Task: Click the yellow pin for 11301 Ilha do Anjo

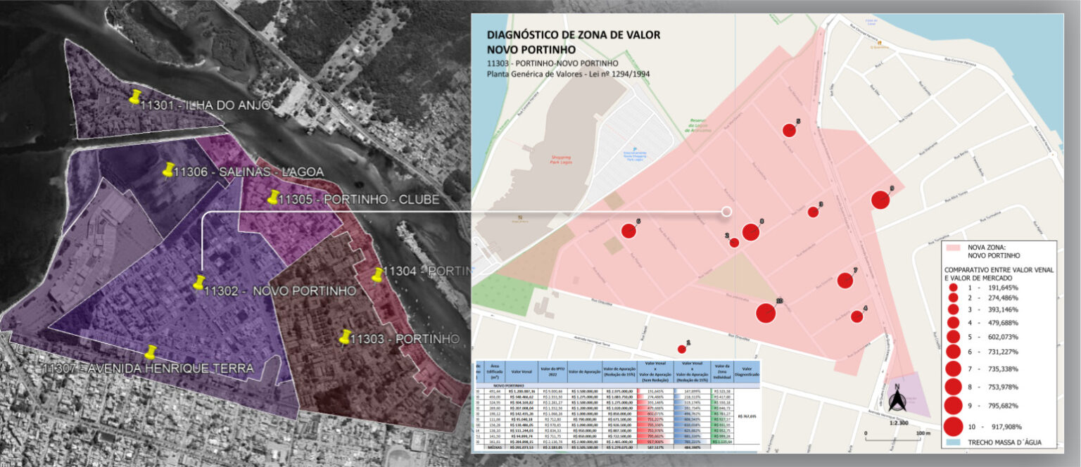Action: tap(134, 97)
